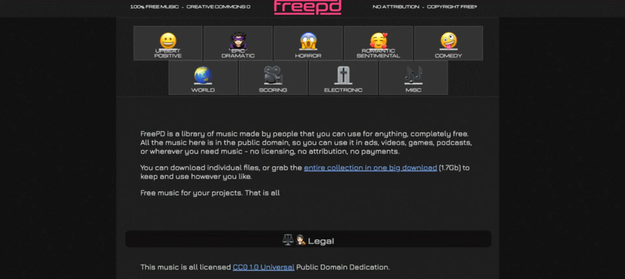Click the "WORLD" text label
The image size is (625, 279).
[x=203, y=90]
